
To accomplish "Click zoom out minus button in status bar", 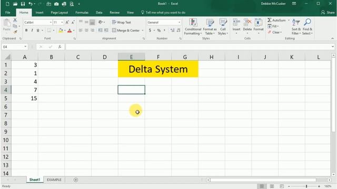I will [289, 186].
